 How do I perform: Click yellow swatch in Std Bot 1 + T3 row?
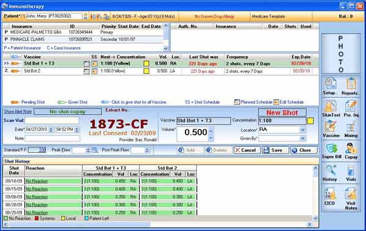pos(146,64)
